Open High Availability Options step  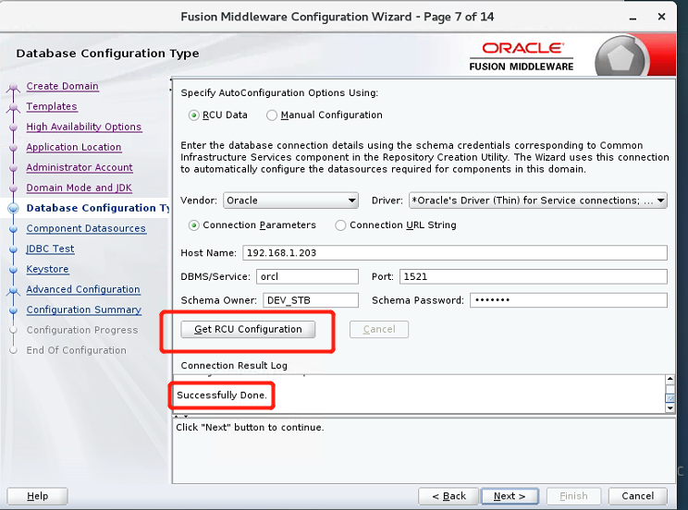[84, 127]
